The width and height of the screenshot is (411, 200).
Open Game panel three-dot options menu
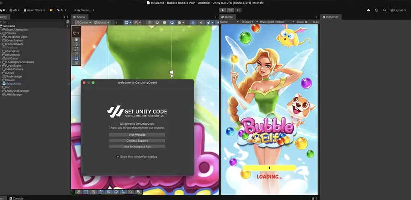[x=317, y=17]
